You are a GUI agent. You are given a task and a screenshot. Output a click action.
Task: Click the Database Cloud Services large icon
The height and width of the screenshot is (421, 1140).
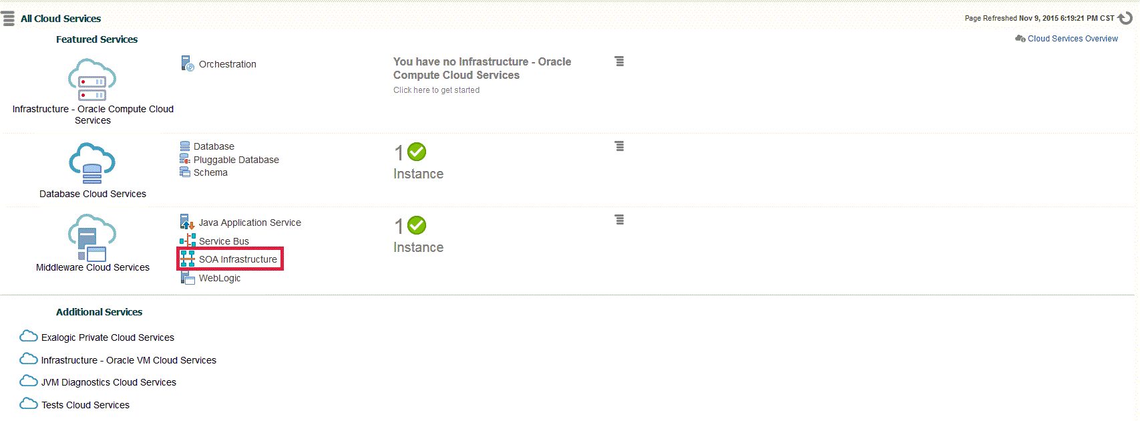[92, 163]
